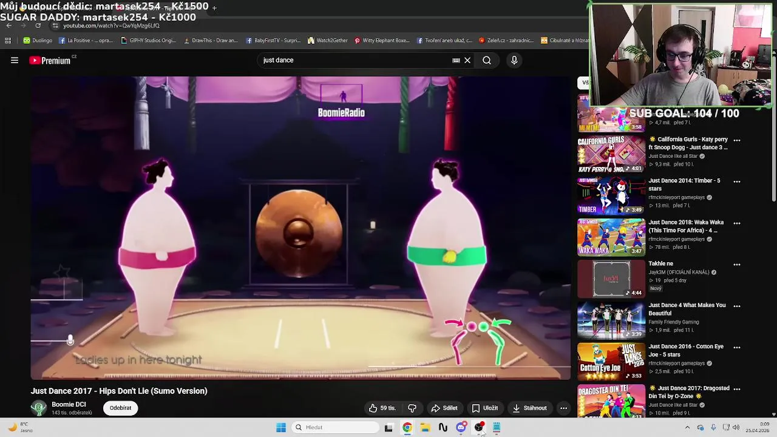Open the Boomie DCI channel avatar
The image size is (777, 437).
39,408
